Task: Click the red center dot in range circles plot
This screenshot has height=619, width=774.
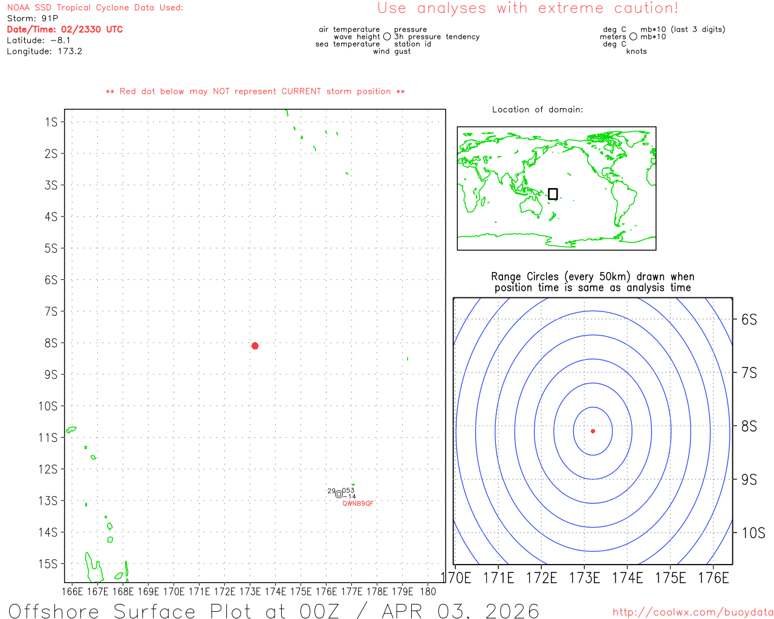Action: (x=593, y=431)
